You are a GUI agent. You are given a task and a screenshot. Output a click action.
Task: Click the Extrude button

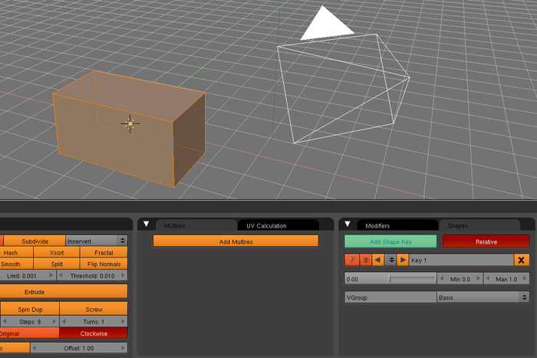pos(64,291)
